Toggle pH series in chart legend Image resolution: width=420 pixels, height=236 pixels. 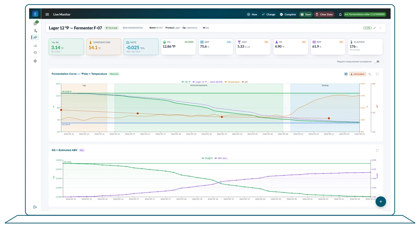[245, 82]
